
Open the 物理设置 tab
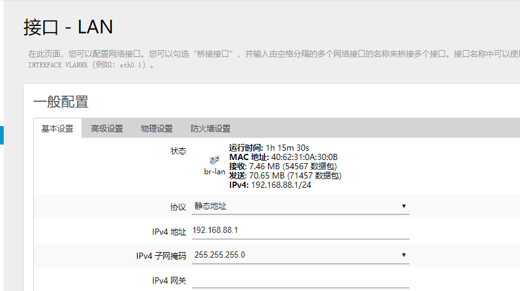click(156, 129)
